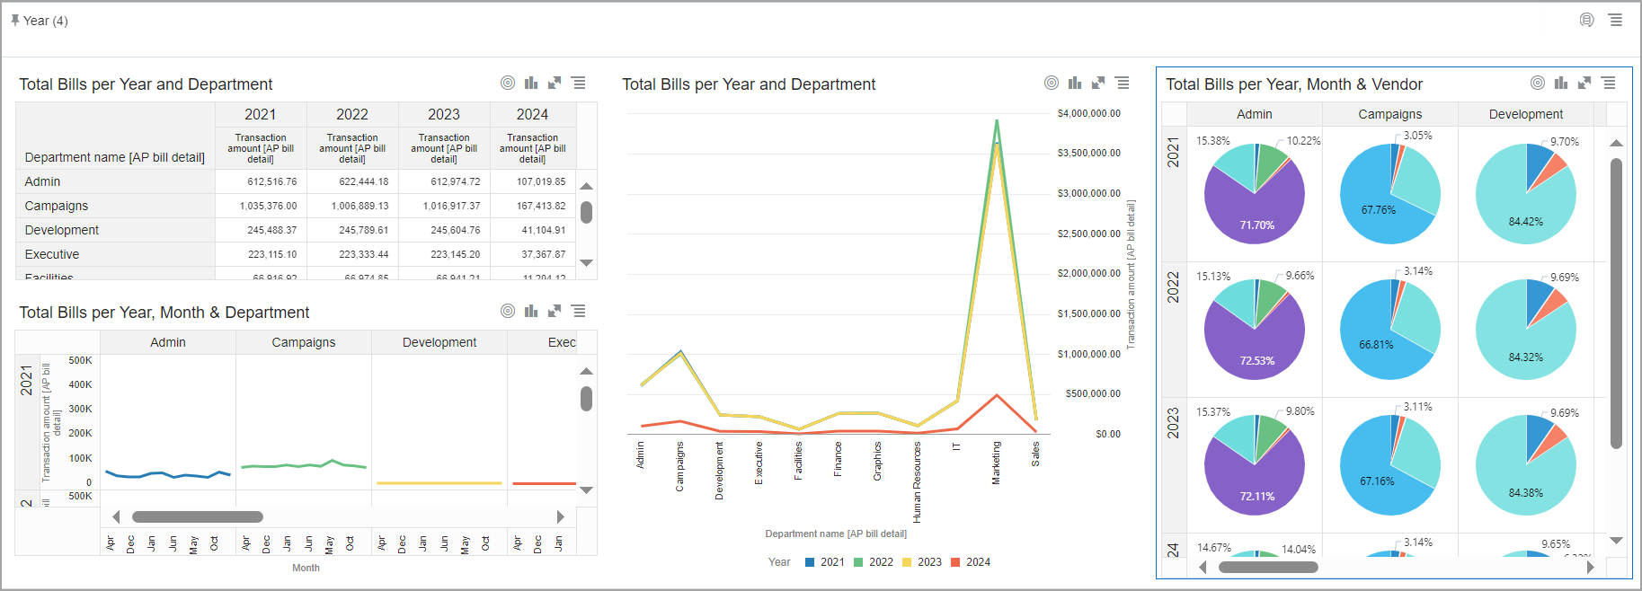The height and width of the screenshot is (591, 1642).
Task: Click horizontal scrollbar thumb under the Month & Department chart
Action: pyautogui.click(x=198, y=516)
